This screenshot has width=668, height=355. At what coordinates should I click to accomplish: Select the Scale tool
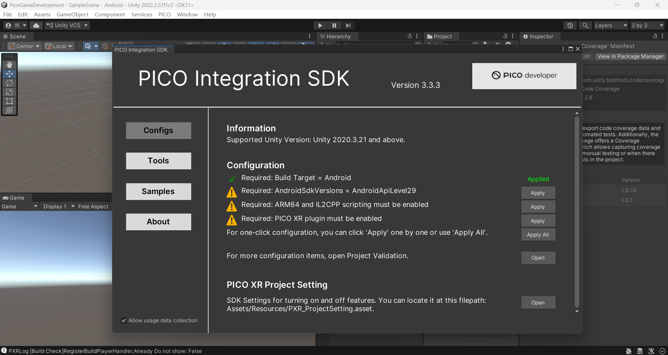coord(9,92)
